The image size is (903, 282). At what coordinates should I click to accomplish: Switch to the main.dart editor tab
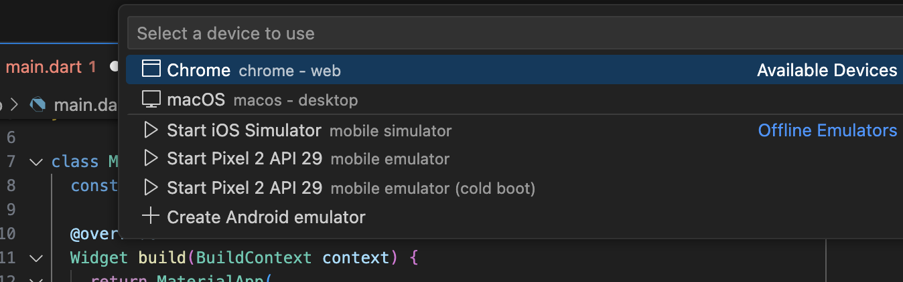pos(51,67)
